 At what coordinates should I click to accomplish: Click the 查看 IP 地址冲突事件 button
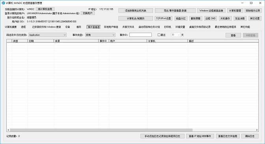point(200,136)
